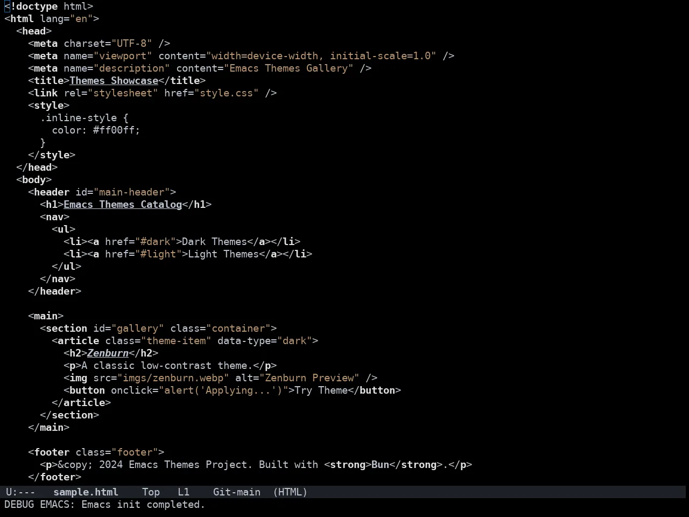The image size is (689, 517).
Task: Click the (HTML) major mode indicator
Action: [290, 492]
